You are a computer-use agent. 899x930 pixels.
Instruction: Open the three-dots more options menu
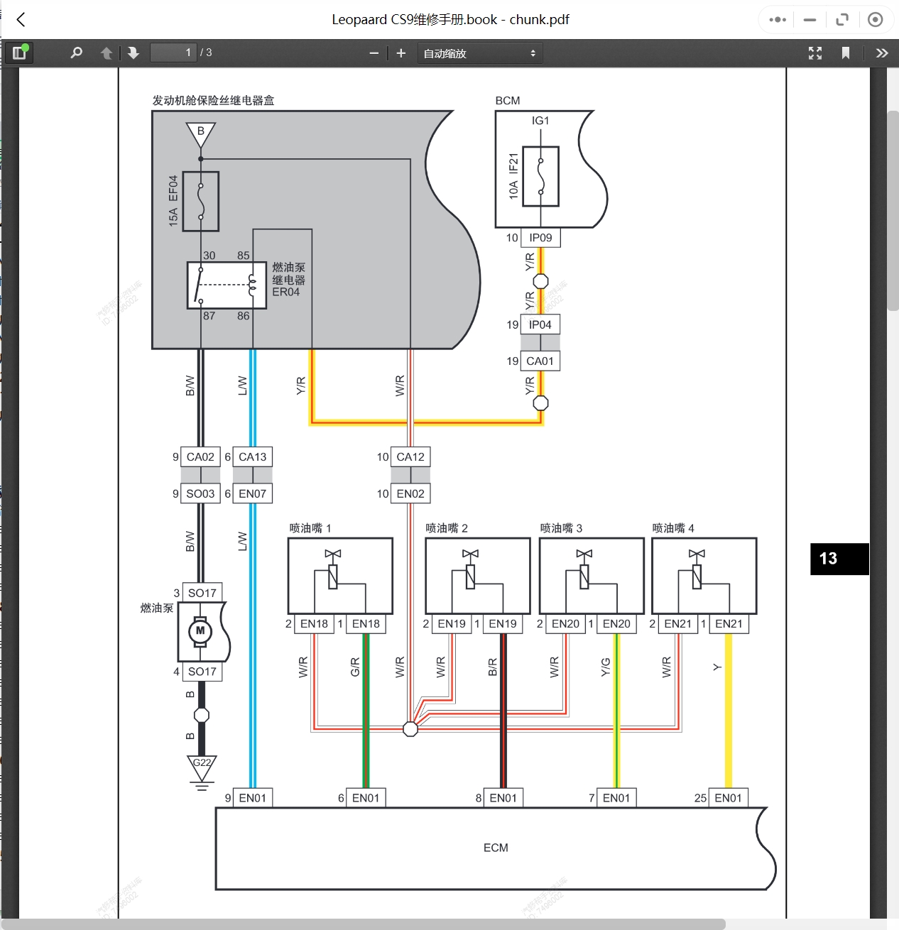click(x=778, y=20)
